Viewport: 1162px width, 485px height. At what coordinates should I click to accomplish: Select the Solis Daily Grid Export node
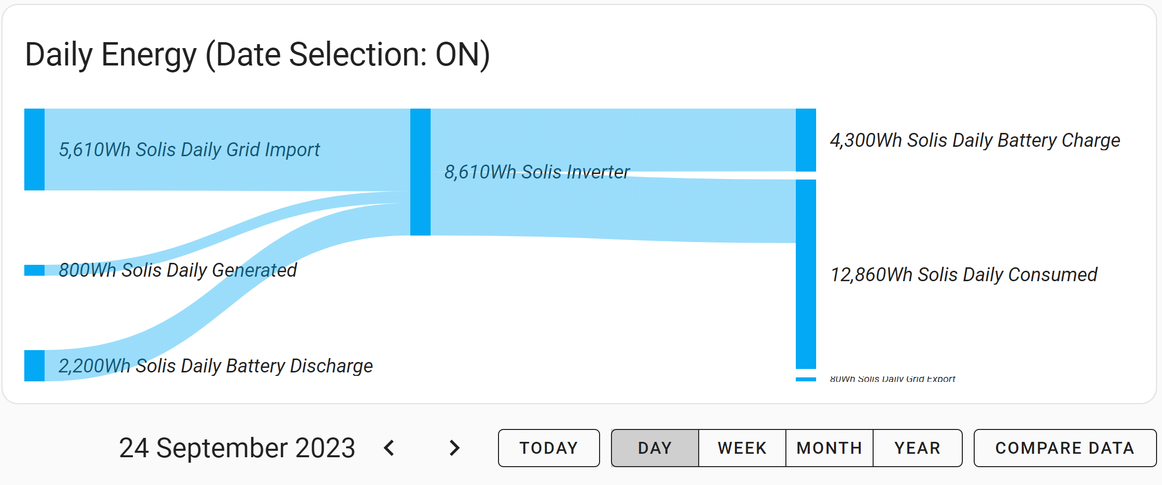click(x=806, y=379)
